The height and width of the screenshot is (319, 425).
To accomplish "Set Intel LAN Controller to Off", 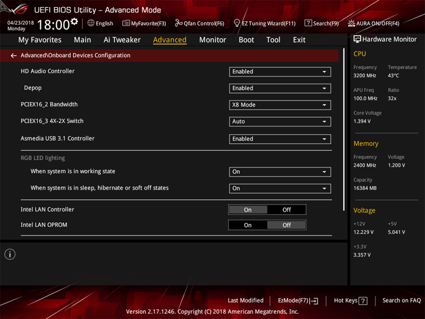I will coord(286,210).
